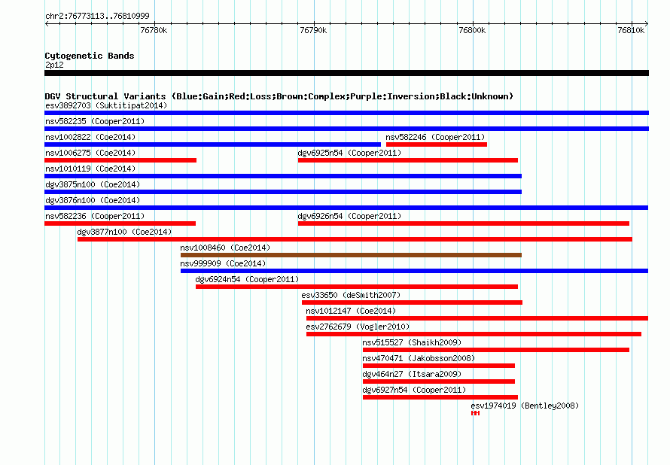The height and width of the screenshot is (465, 670).
Task: Open the dgv6926n54 (Cooper2011) variant label
Action: click(349, 216)
